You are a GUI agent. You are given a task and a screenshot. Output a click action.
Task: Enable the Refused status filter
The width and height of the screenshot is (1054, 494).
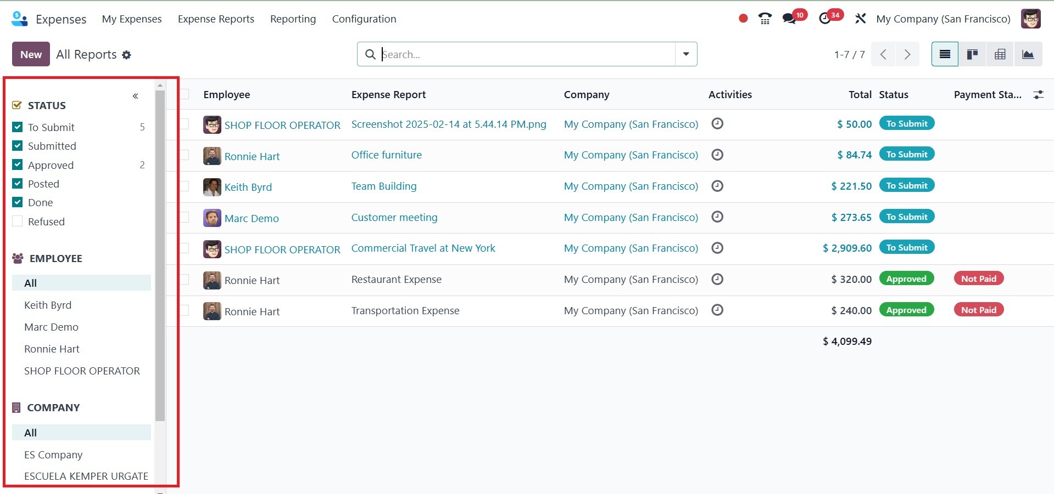pos(18,222)
